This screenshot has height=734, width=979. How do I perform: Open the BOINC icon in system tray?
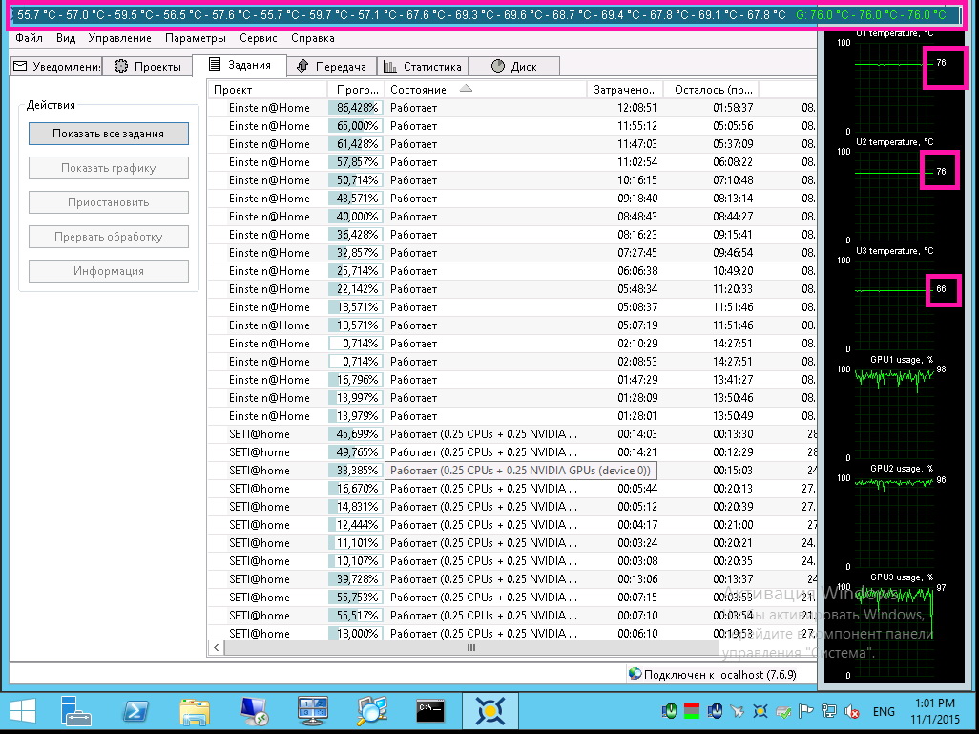pyautogui.click(x=760, y=711)
